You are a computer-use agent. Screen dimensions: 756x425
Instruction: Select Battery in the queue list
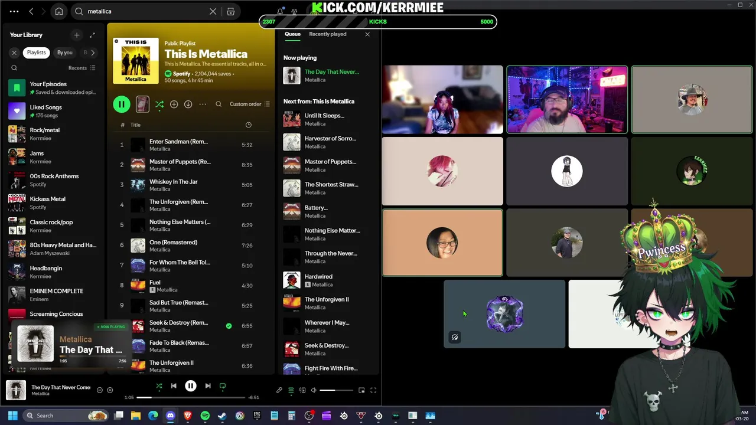pos(328,211)
